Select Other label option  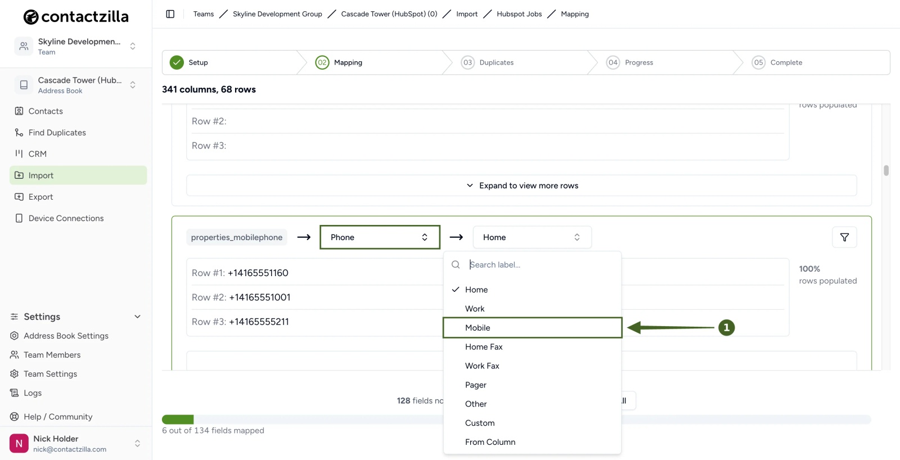coord(532,404)
